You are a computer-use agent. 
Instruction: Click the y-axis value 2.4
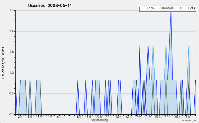click(x=11, y=31)
